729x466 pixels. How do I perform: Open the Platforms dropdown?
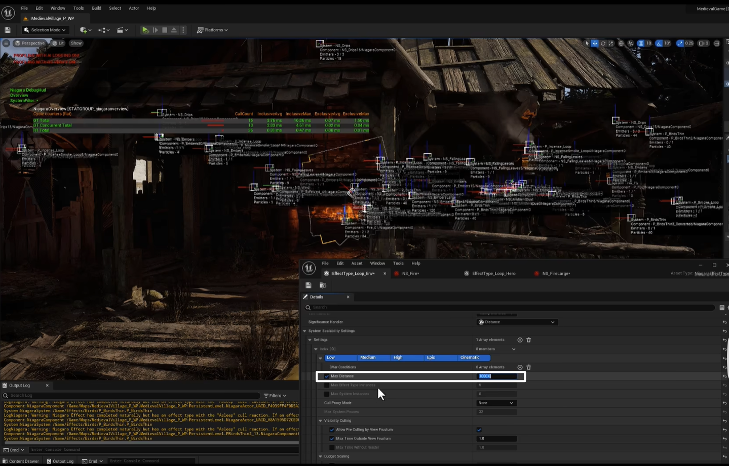[212, 30]
